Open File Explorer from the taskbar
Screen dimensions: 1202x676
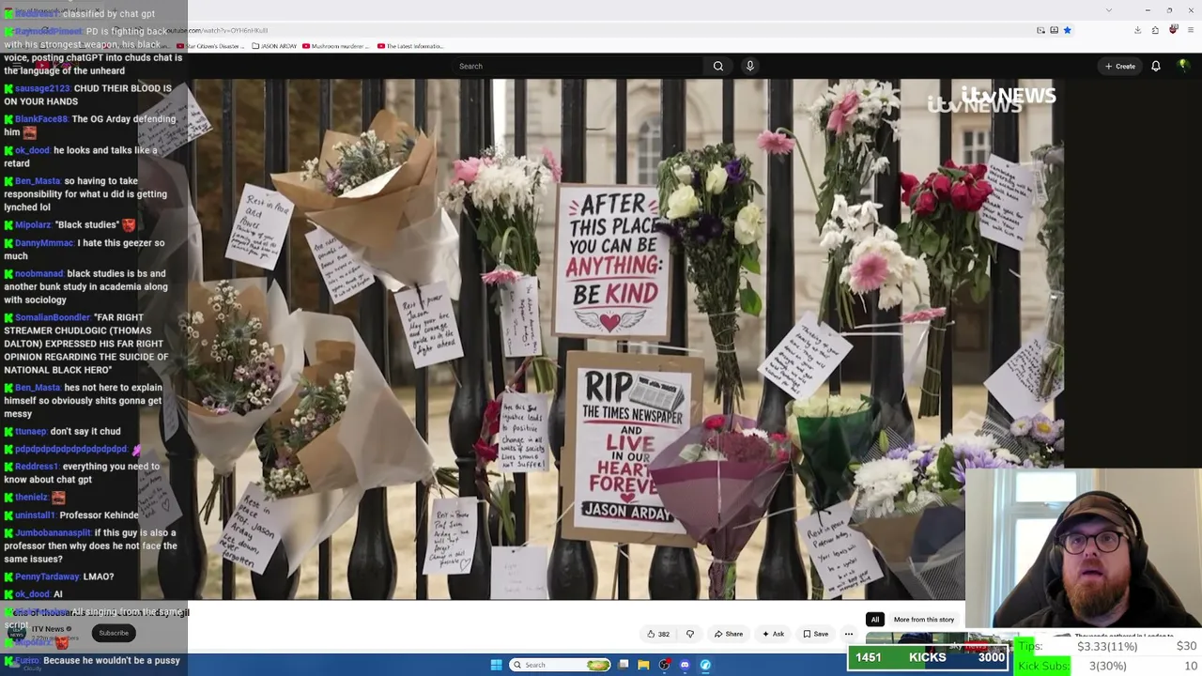coord(643,665)
